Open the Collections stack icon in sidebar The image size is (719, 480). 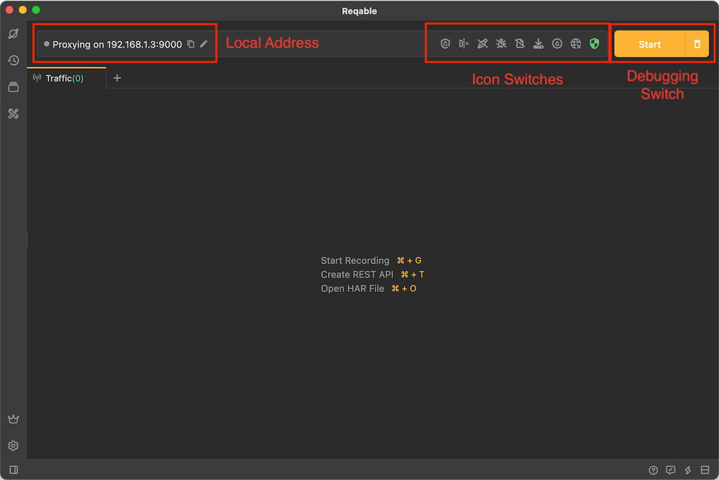(13, 87)
